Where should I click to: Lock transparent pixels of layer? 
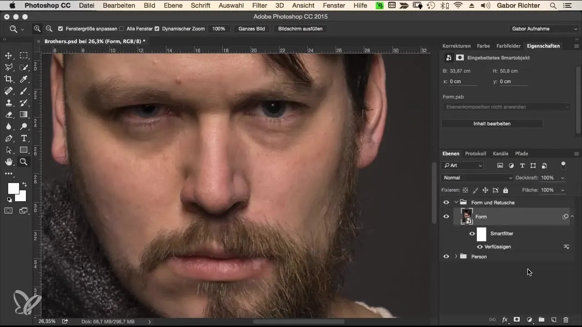click(465, 190)
